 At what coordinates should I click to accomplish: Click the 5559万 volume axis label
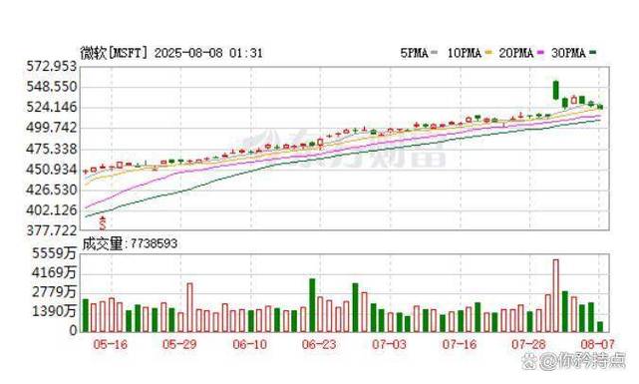(55, 253)
